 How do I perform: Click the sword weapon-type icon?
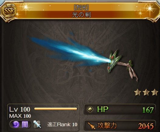[x=37, y=124]
